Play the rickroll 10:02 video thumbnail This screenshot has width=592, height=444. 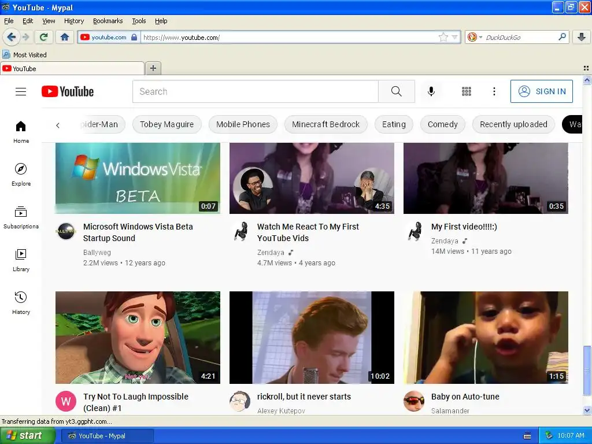click(x=312, y=338)
